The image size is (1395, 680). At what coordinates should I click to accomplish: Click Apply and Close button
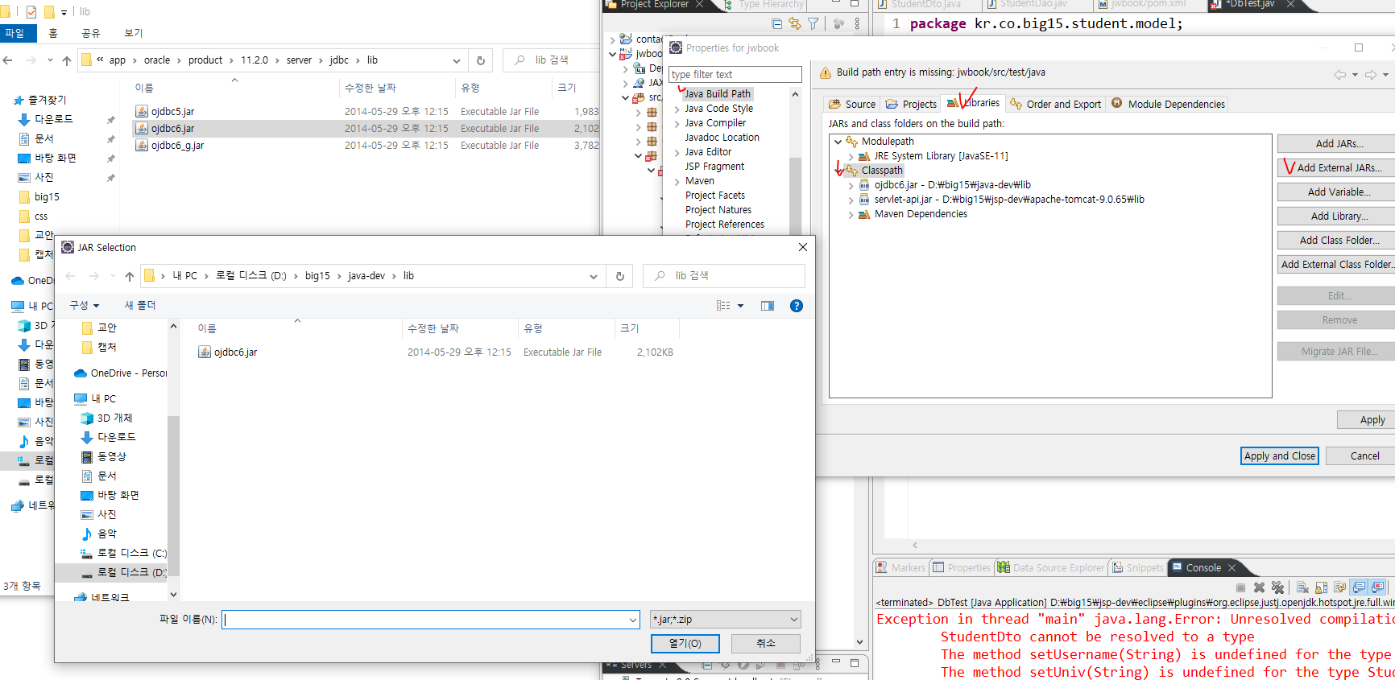click(x=1279, y=455)
